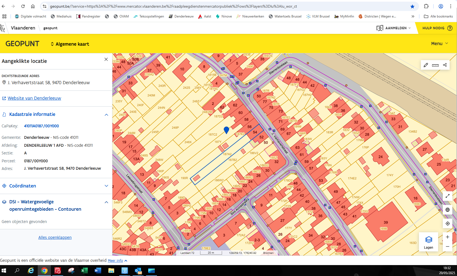The width and height of the screenshot is (457, 276).
Task: Collapse DSI Watergevoelige openruimtegebieden section
Action: [106, 202]
